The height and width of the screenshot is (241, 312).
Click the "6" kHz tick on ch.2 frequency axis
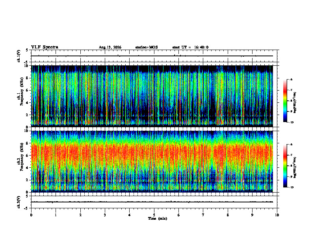[x=28, y=156]
